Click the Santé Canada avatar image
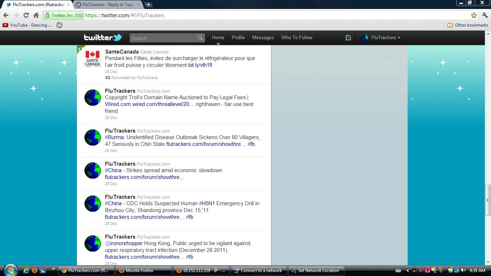 (x=92, y=59)
